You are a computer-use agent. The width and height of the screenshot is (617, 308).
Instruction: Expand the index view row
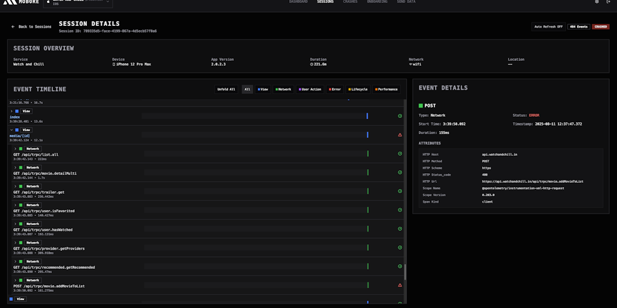coord(11,111)
